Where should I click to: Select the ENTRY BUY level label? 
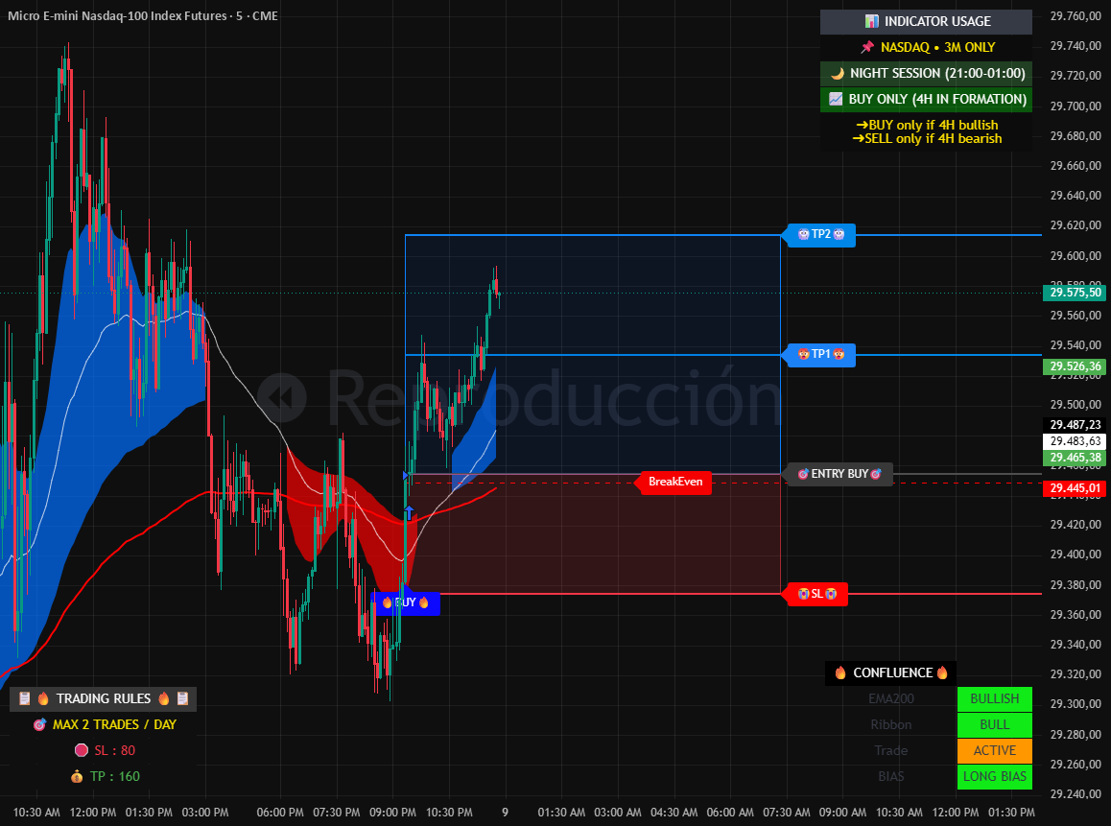click(x=837, y=474)
